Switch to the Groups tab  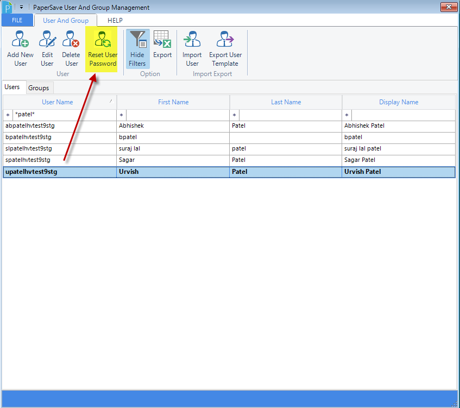click(x=39, y=88)
